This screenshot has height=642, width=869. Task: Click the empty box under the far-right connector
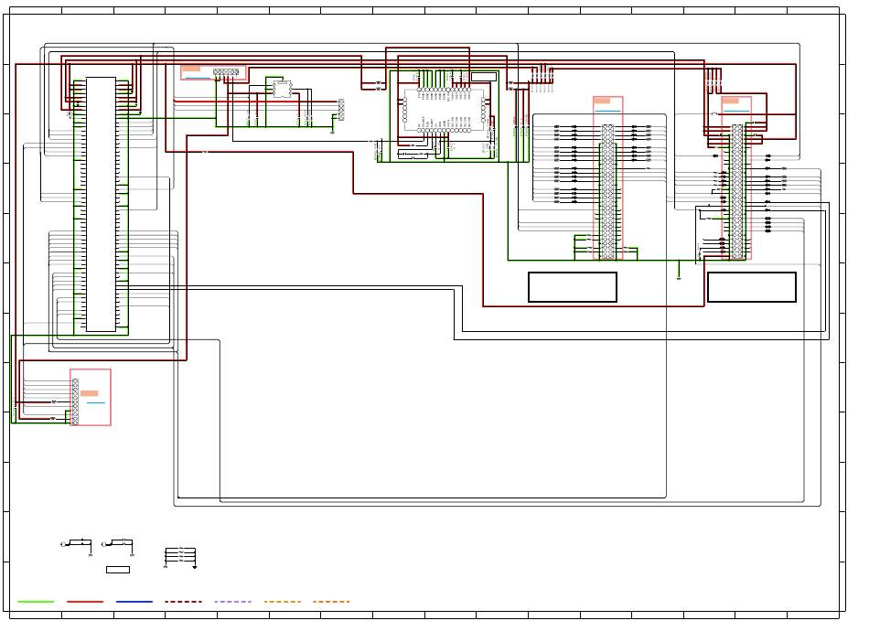[752, 287]
